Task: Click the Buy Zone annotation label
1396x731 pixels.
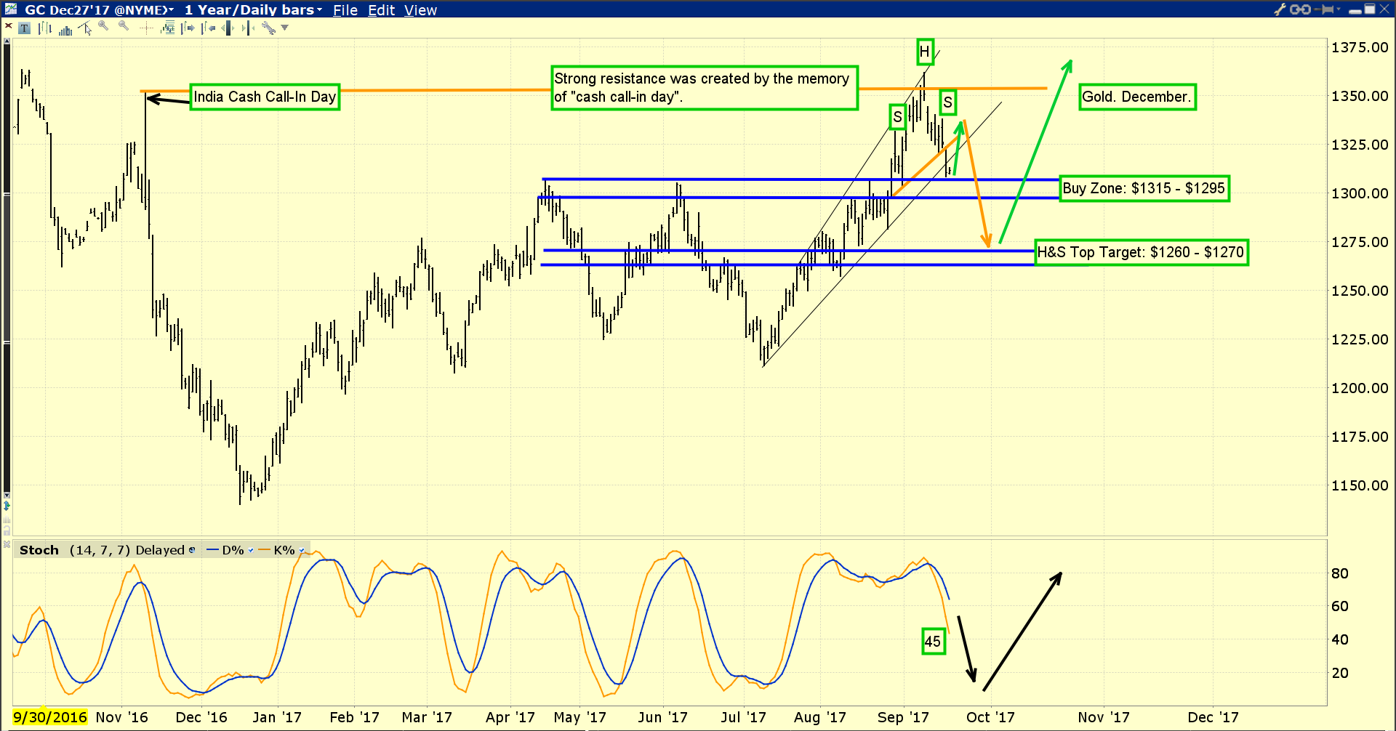Action: pos(1144,188)
